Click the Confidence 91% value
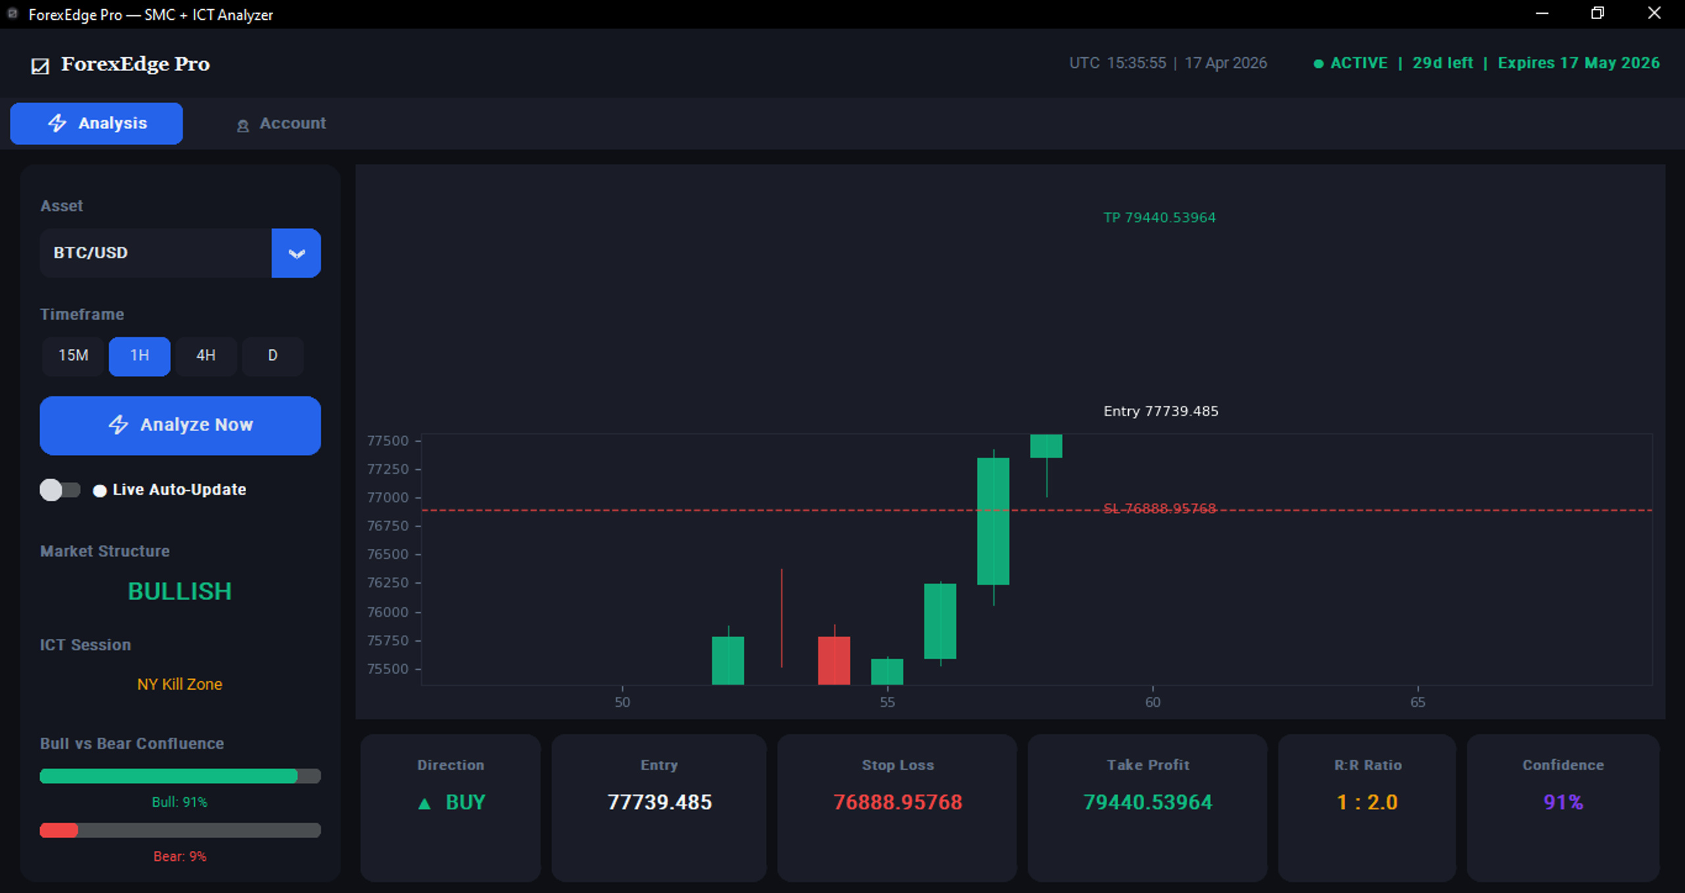The height and width of the screenshot is (893, 1685). (x=1563, y=803)
